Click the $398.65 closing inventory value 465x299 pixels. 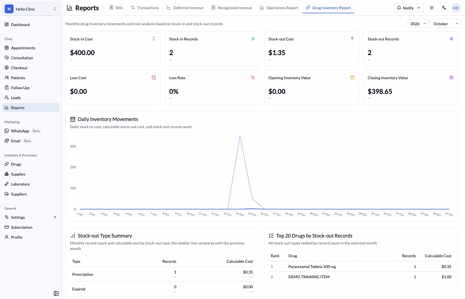[380, 91]
